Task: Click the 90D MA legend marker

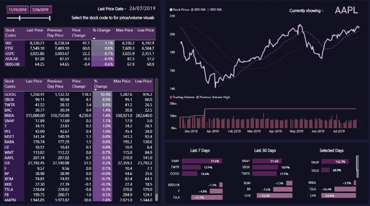Action: click(209, 10)
